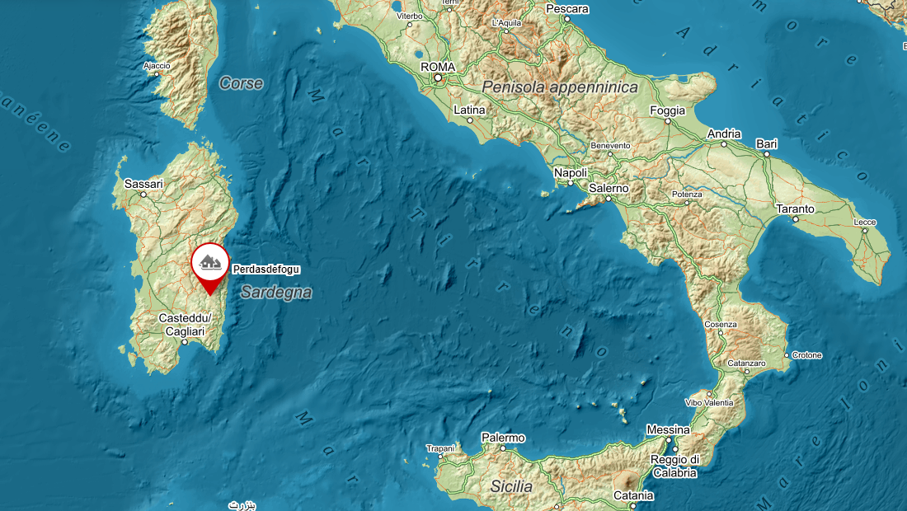Viewport: 907px width, 511px height.
Task: Click the red Perdasdefogu location pin
Action: [x=210, y=269]
